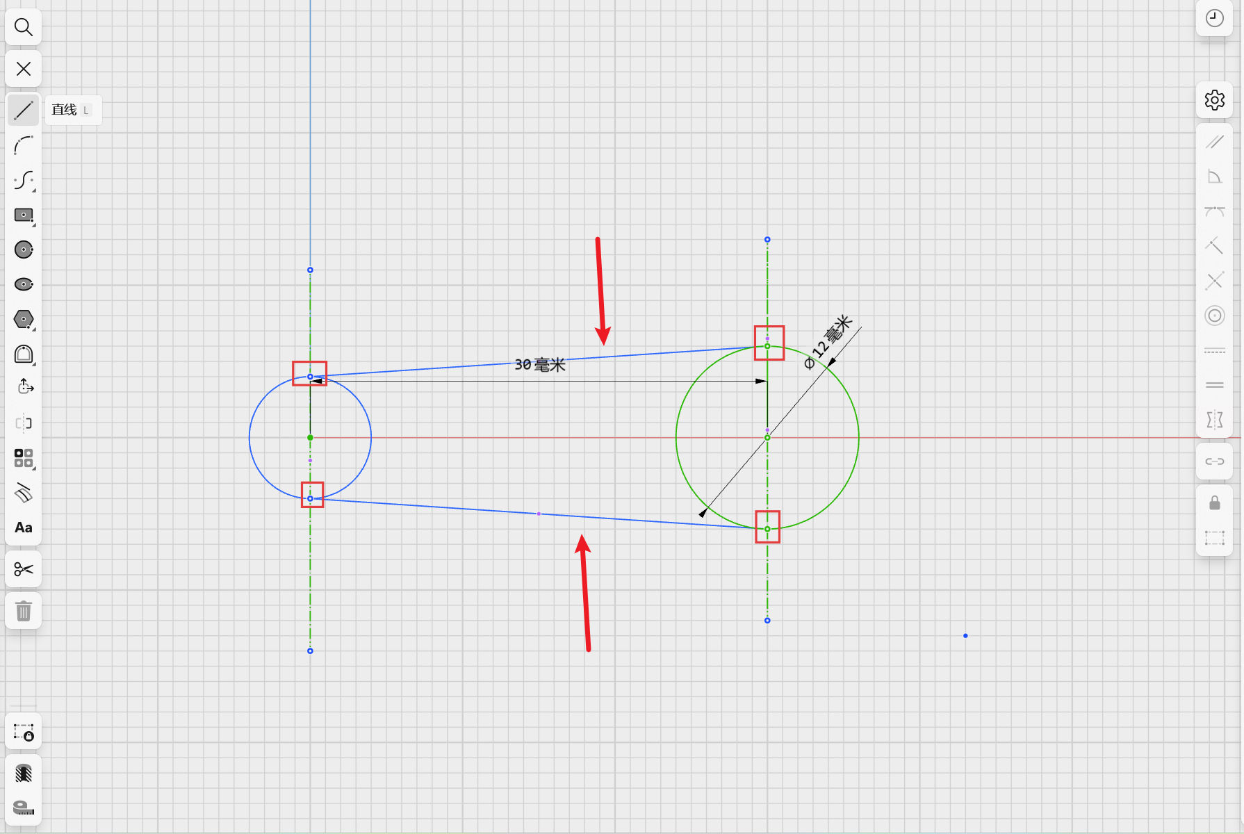Apply the Parallel constraint
This screenshot has width=1244, height=834.
[1214, 142]
